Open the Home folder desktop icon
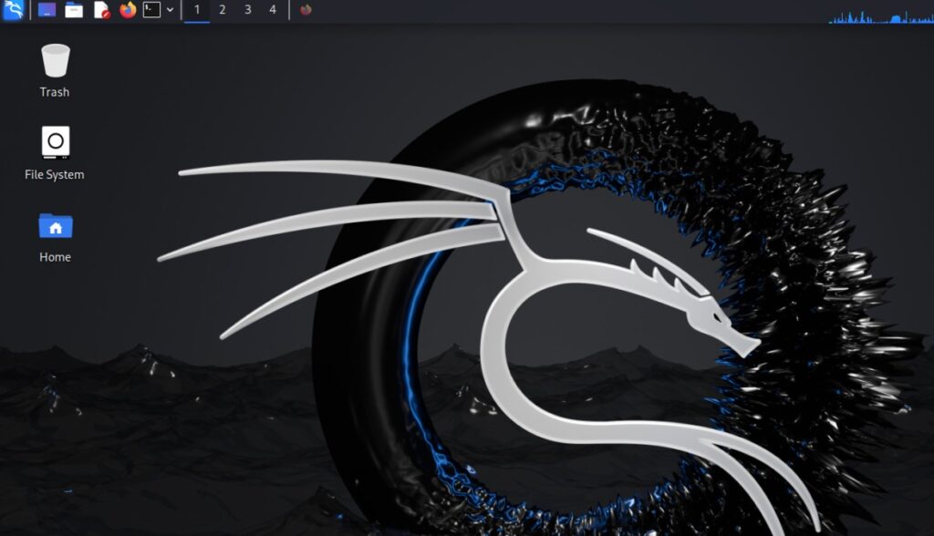 54,225
